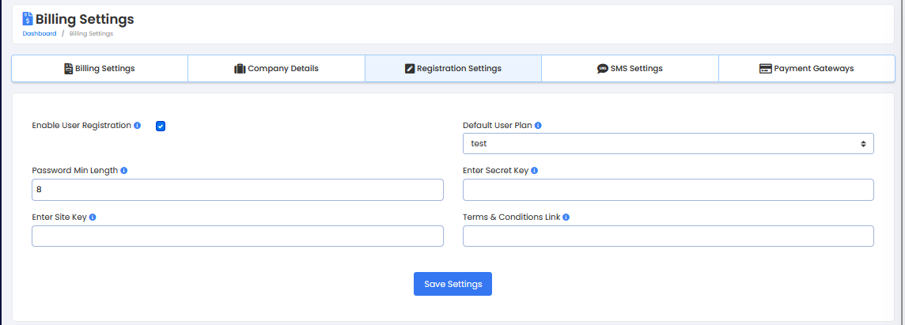Switch to the Company Details tab
This screenshot has height=325, width=905.
pos(276,69)
